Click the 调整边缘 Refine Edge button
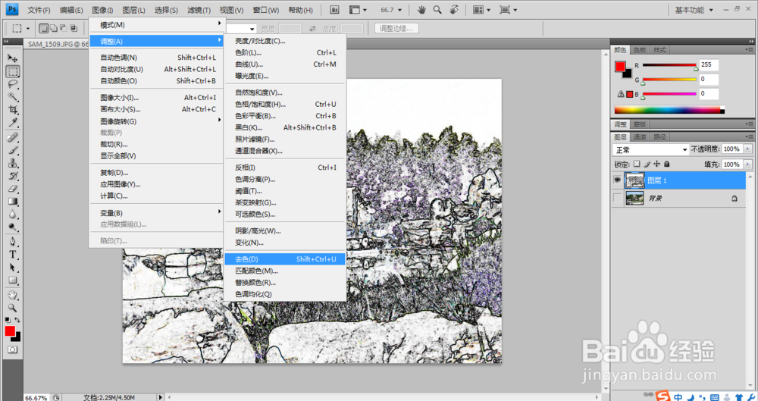The height and width of the screenshot is (401, 758). click(x=396, y=29)
